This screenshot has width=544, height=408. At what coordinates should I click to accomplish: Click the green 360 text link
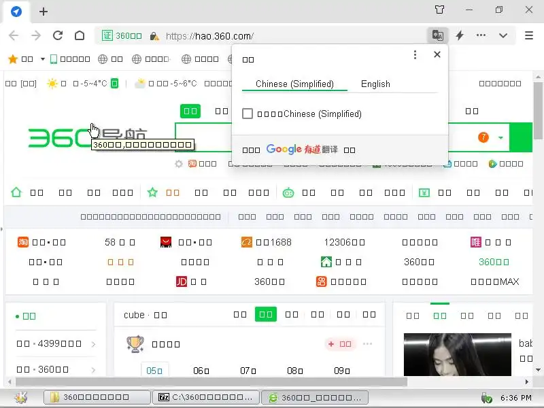click(x=494, y=262)
